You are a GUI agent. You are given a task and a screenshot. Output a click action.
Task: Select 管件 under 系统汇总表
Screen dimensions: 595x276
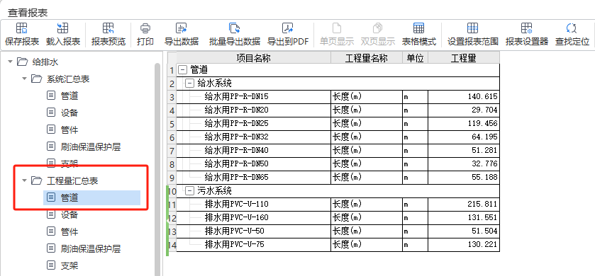(69, 130)
